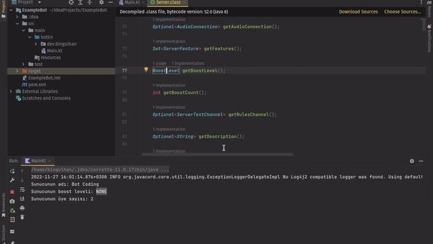This screenshot has width=433, height=244.
Task: Click getAudioConnection method name
Action: click(247, 26)
